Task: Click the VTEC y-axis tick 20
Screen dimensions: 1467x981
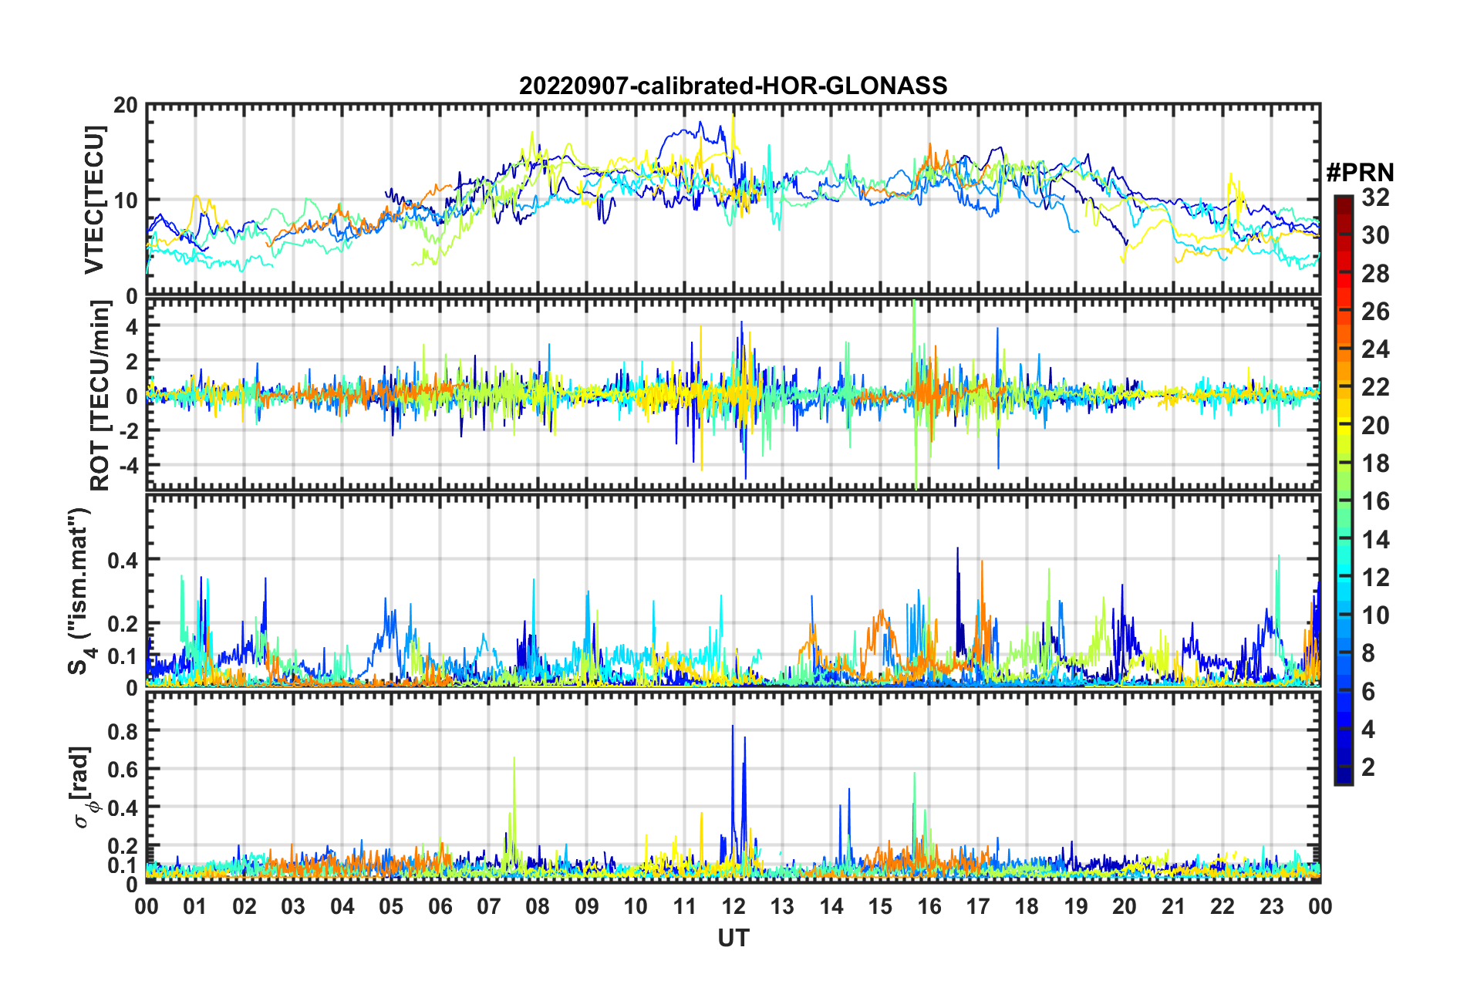Action: click(126, 106)
